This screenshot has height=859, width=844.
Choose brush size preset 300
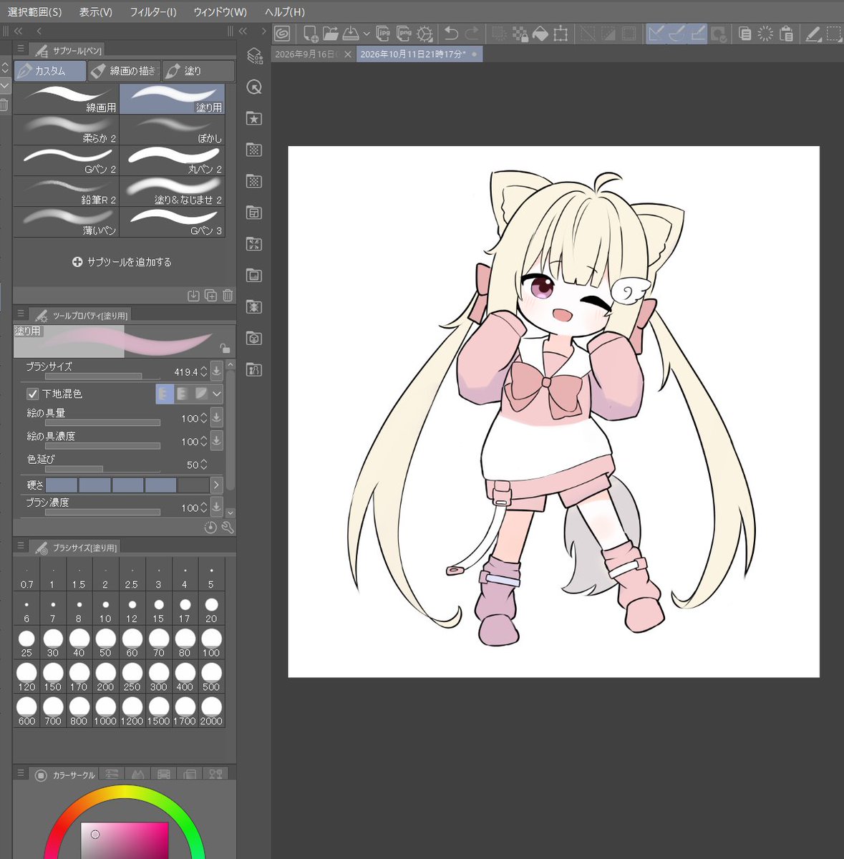pyautogui.click(x=158, y=676)
